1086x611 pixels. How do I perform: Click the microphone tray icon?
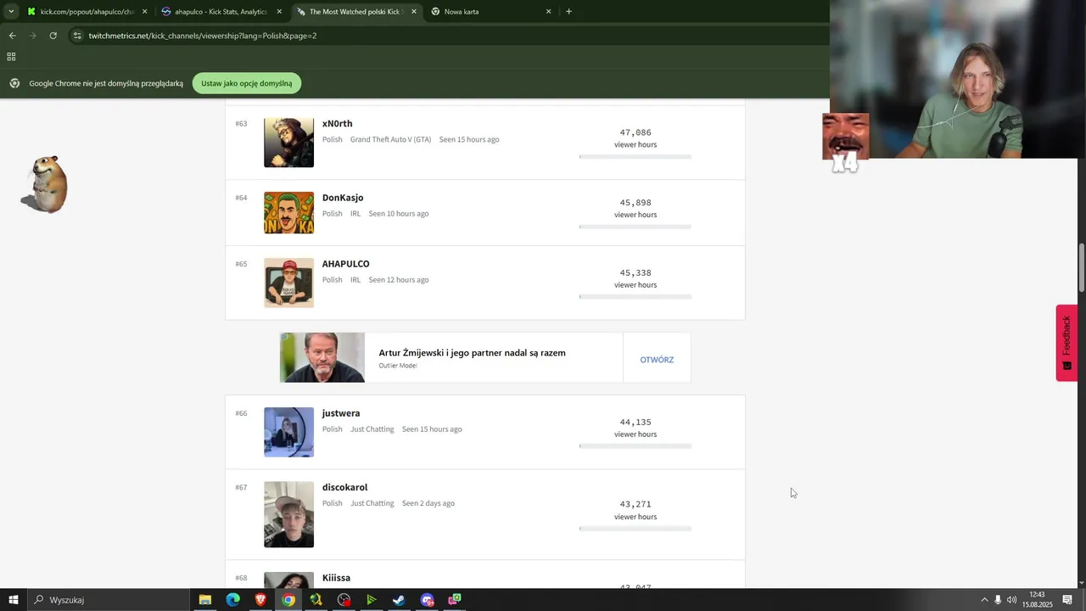[x=998, y=600]
